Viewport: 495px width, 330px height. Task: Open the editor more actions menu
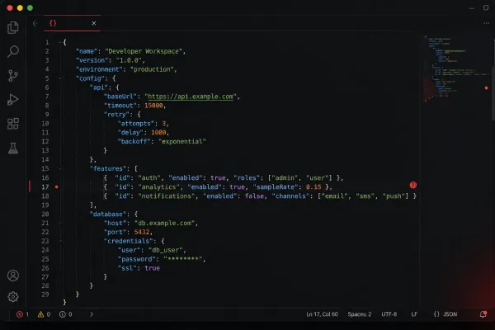[486, 23]
